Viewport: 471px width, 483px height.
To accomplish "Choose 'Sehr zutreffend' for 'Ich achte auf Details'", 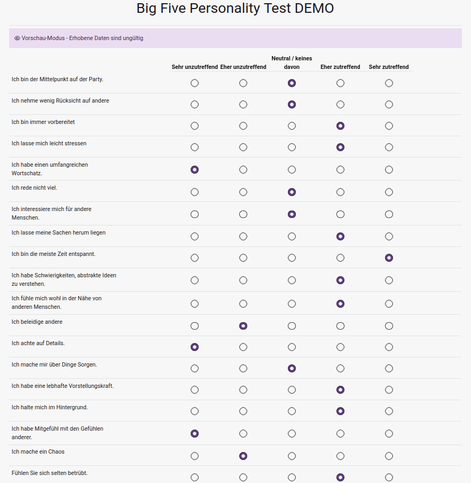I will click(x=389, y=347).
